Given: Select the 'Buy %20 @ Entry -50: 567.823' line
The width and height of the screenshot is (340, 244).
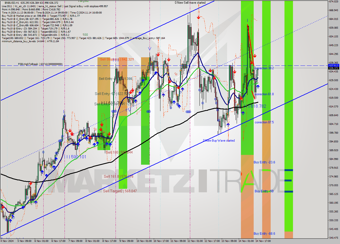Looking at the screenshot, I should [36, 32].
